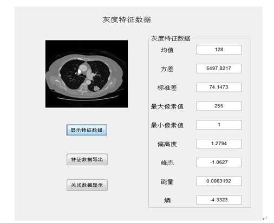Click the 均值 field showing 128
The height and width of the screenshot is (223, 274).
[x=219, y=50]
